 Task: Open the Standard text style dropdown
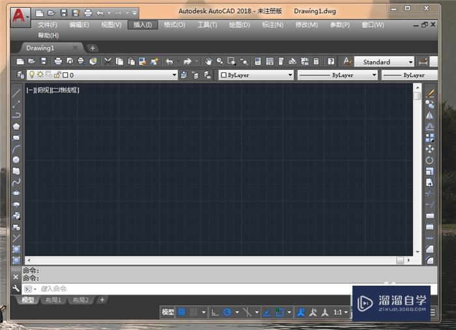point(410,62)
